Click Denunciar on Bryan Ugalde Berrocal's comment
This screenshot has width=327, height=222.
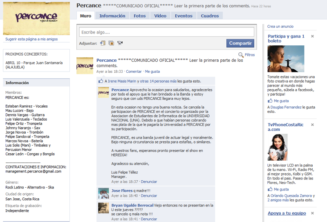149,219
